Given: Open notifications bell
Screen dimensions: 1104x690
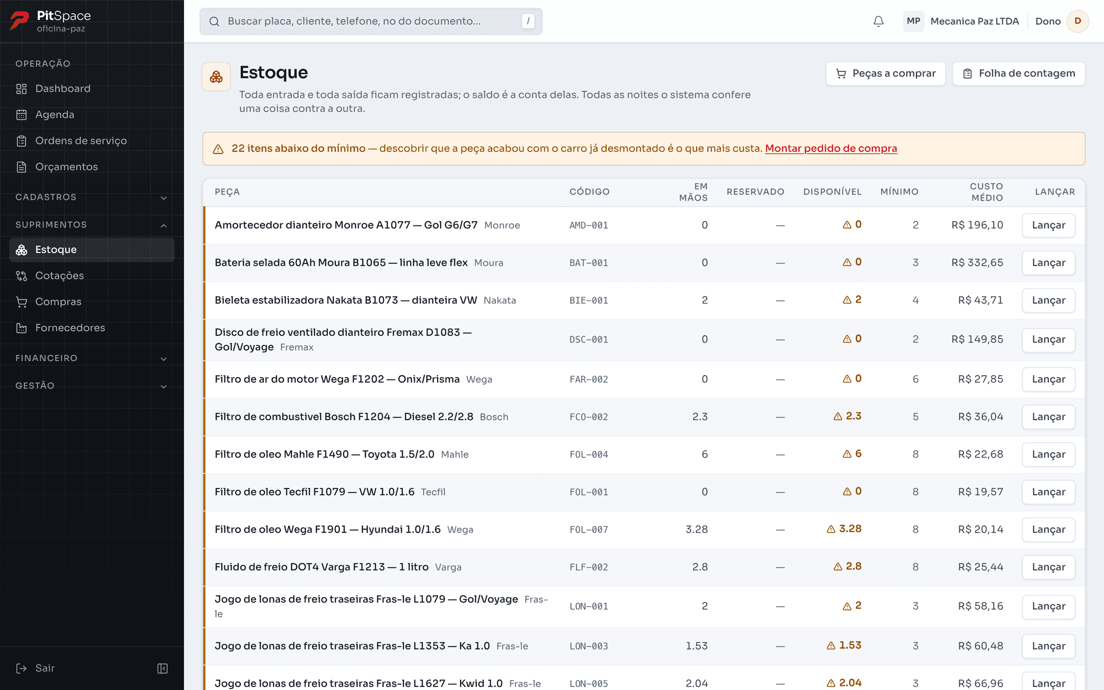Looking at the screenshot, I should pyautogui.click(x=879, y=21).
